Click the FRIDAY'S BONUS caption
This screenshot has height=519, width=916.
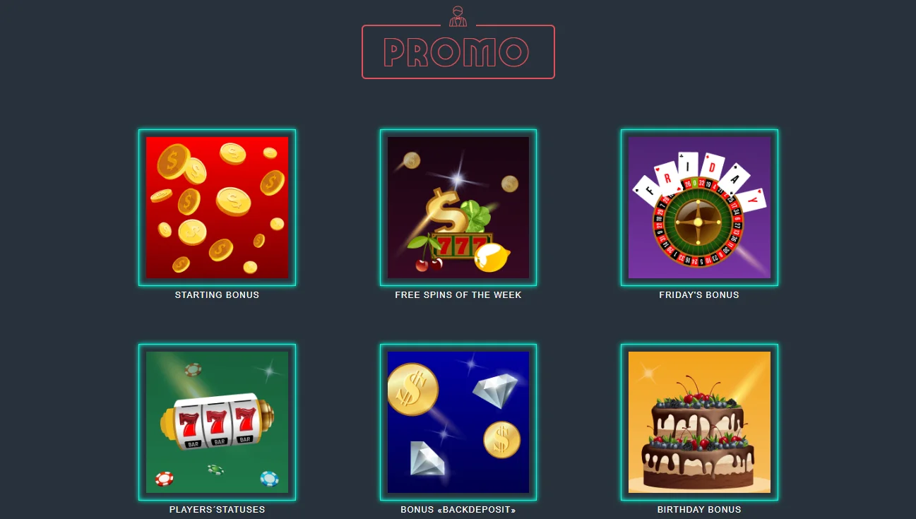tap(699, 295)
